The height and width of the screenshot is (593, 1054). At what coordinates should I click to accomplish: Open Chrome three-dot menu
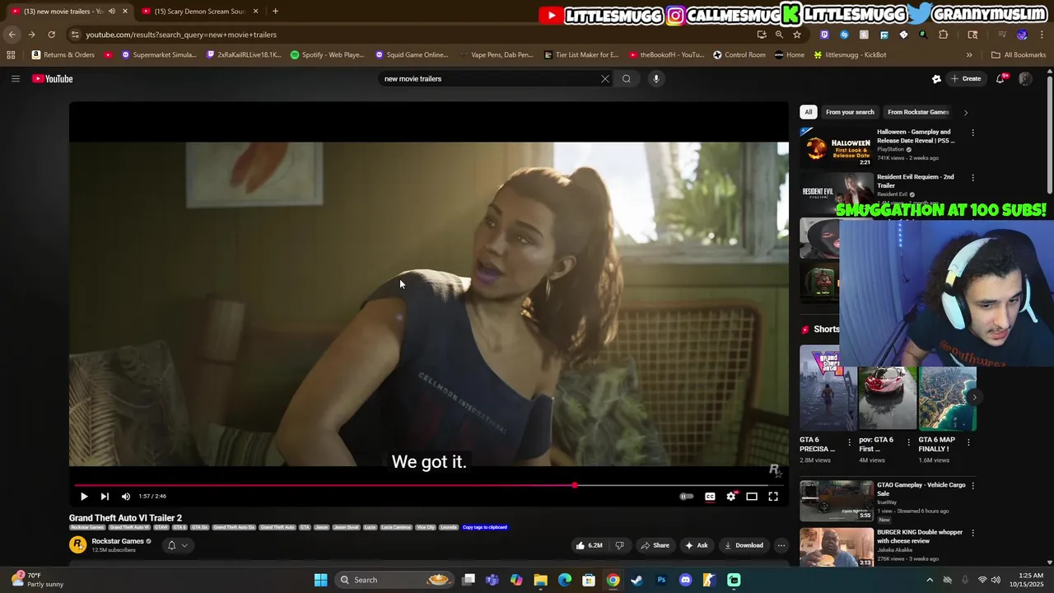coord(1042,35)
